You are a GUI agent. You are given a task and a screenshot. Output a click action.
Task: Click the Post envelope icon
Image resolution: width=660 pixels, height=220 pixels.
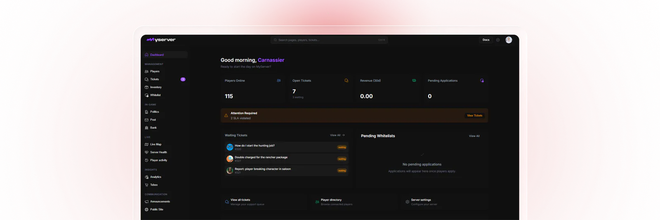coord(146,120)
